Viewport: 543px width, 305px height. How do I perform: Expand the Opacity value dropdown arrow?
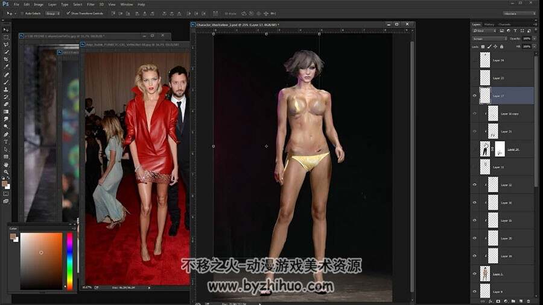click(535, 39)
